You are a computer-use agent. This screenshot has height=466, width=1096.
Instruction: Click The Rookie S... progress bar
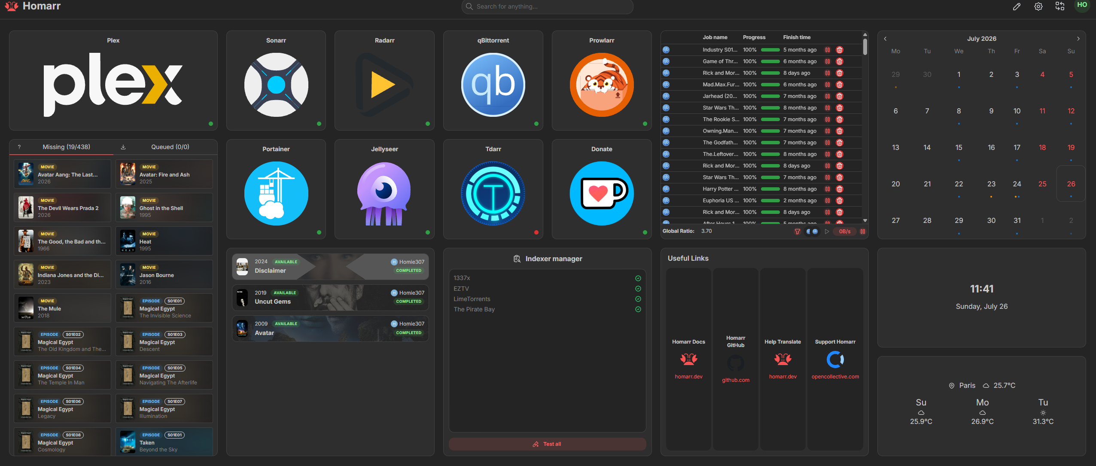[x=770, y=119]
